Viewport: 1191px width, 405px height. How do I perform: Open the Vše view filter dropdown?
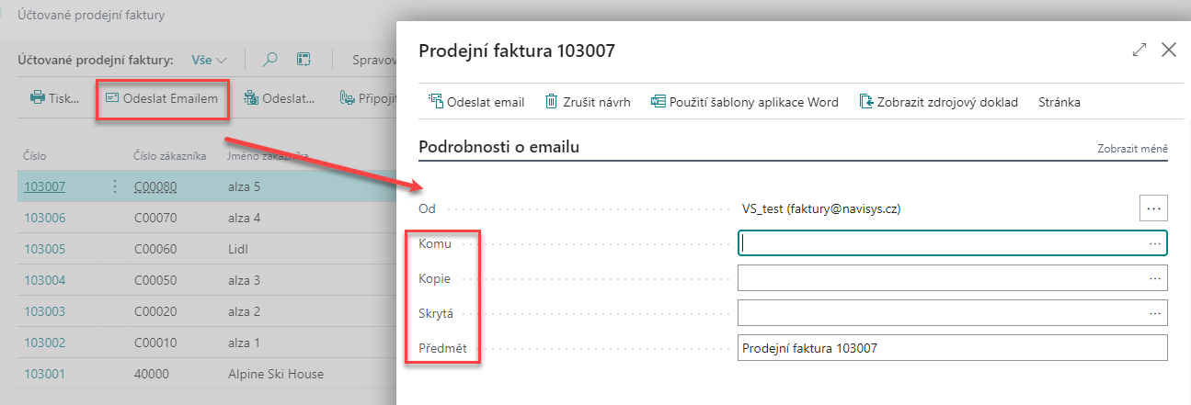209,60
